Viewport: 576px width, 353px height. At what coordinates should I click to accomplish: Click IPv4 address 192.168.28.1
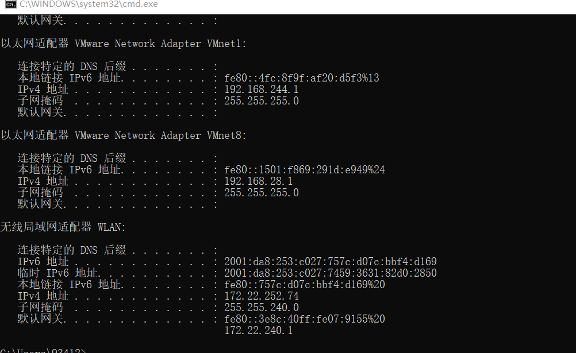coord(258,181)
